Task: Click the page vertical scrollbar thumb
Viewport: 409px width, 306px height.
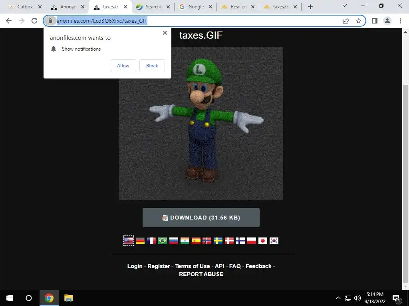Action: click(x=405, y=183)
